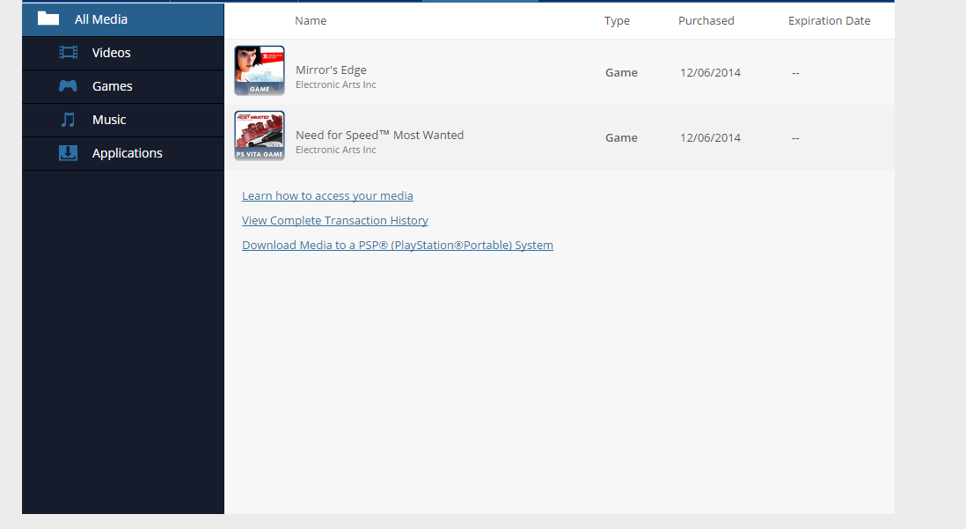966x529 pixels.
Task: Click the purchase date of Need for Speed
Action: coord(710,138)
